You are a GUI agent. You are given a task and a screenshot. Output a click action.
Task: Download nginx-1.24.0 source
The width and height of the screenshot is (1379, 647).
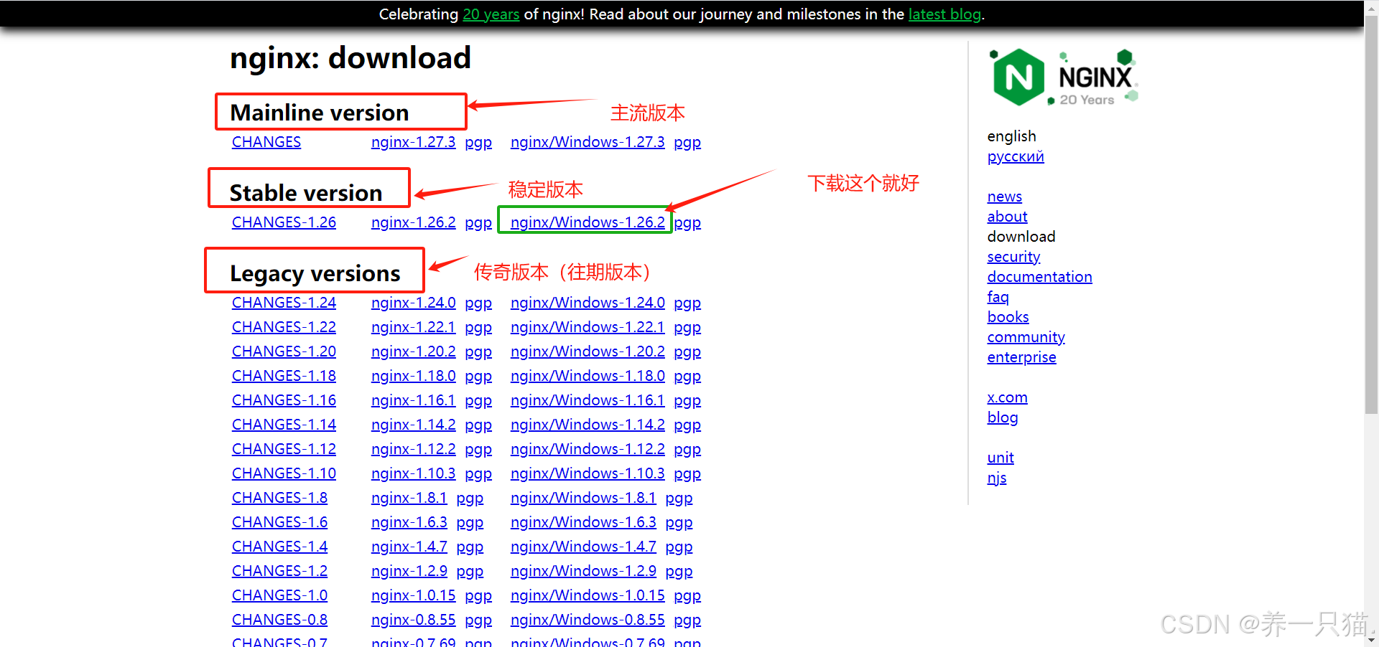tap(414, 303)
